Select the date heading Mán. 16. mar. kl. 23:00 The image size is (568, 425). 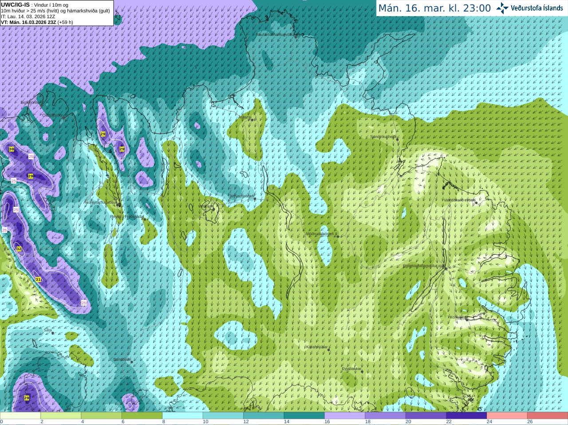click(x=434, y=8)
